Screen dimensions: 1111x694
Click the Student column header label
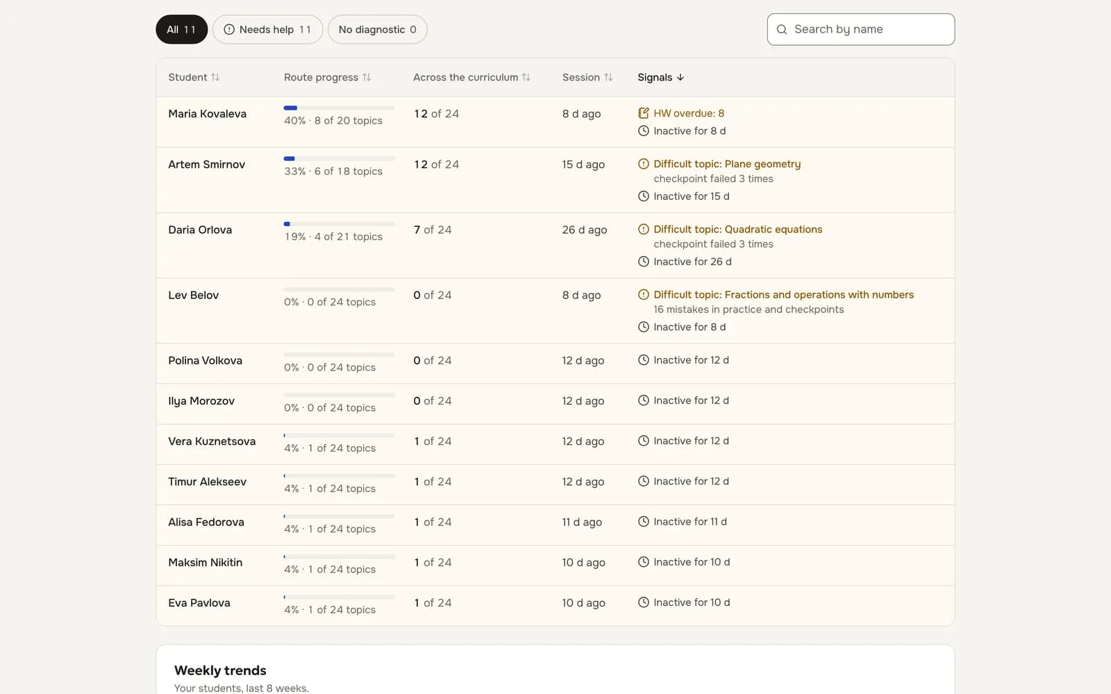(187, 77)
